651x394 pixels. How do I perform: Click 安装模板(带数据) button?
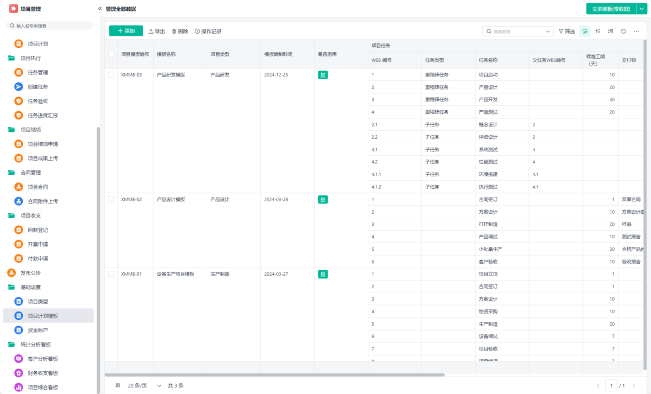pos(611,9)
